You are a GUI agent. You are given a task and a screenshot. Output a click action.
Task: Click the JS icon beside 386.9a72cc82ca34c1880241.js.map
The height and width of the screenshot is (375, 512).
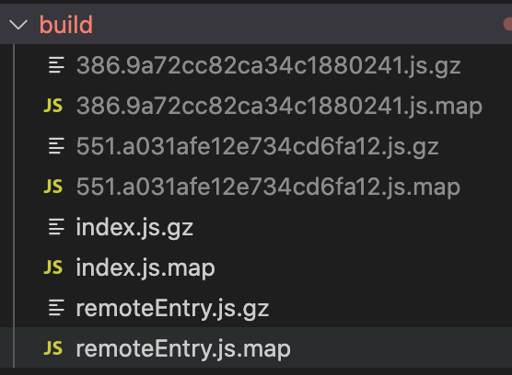point(52,106)
